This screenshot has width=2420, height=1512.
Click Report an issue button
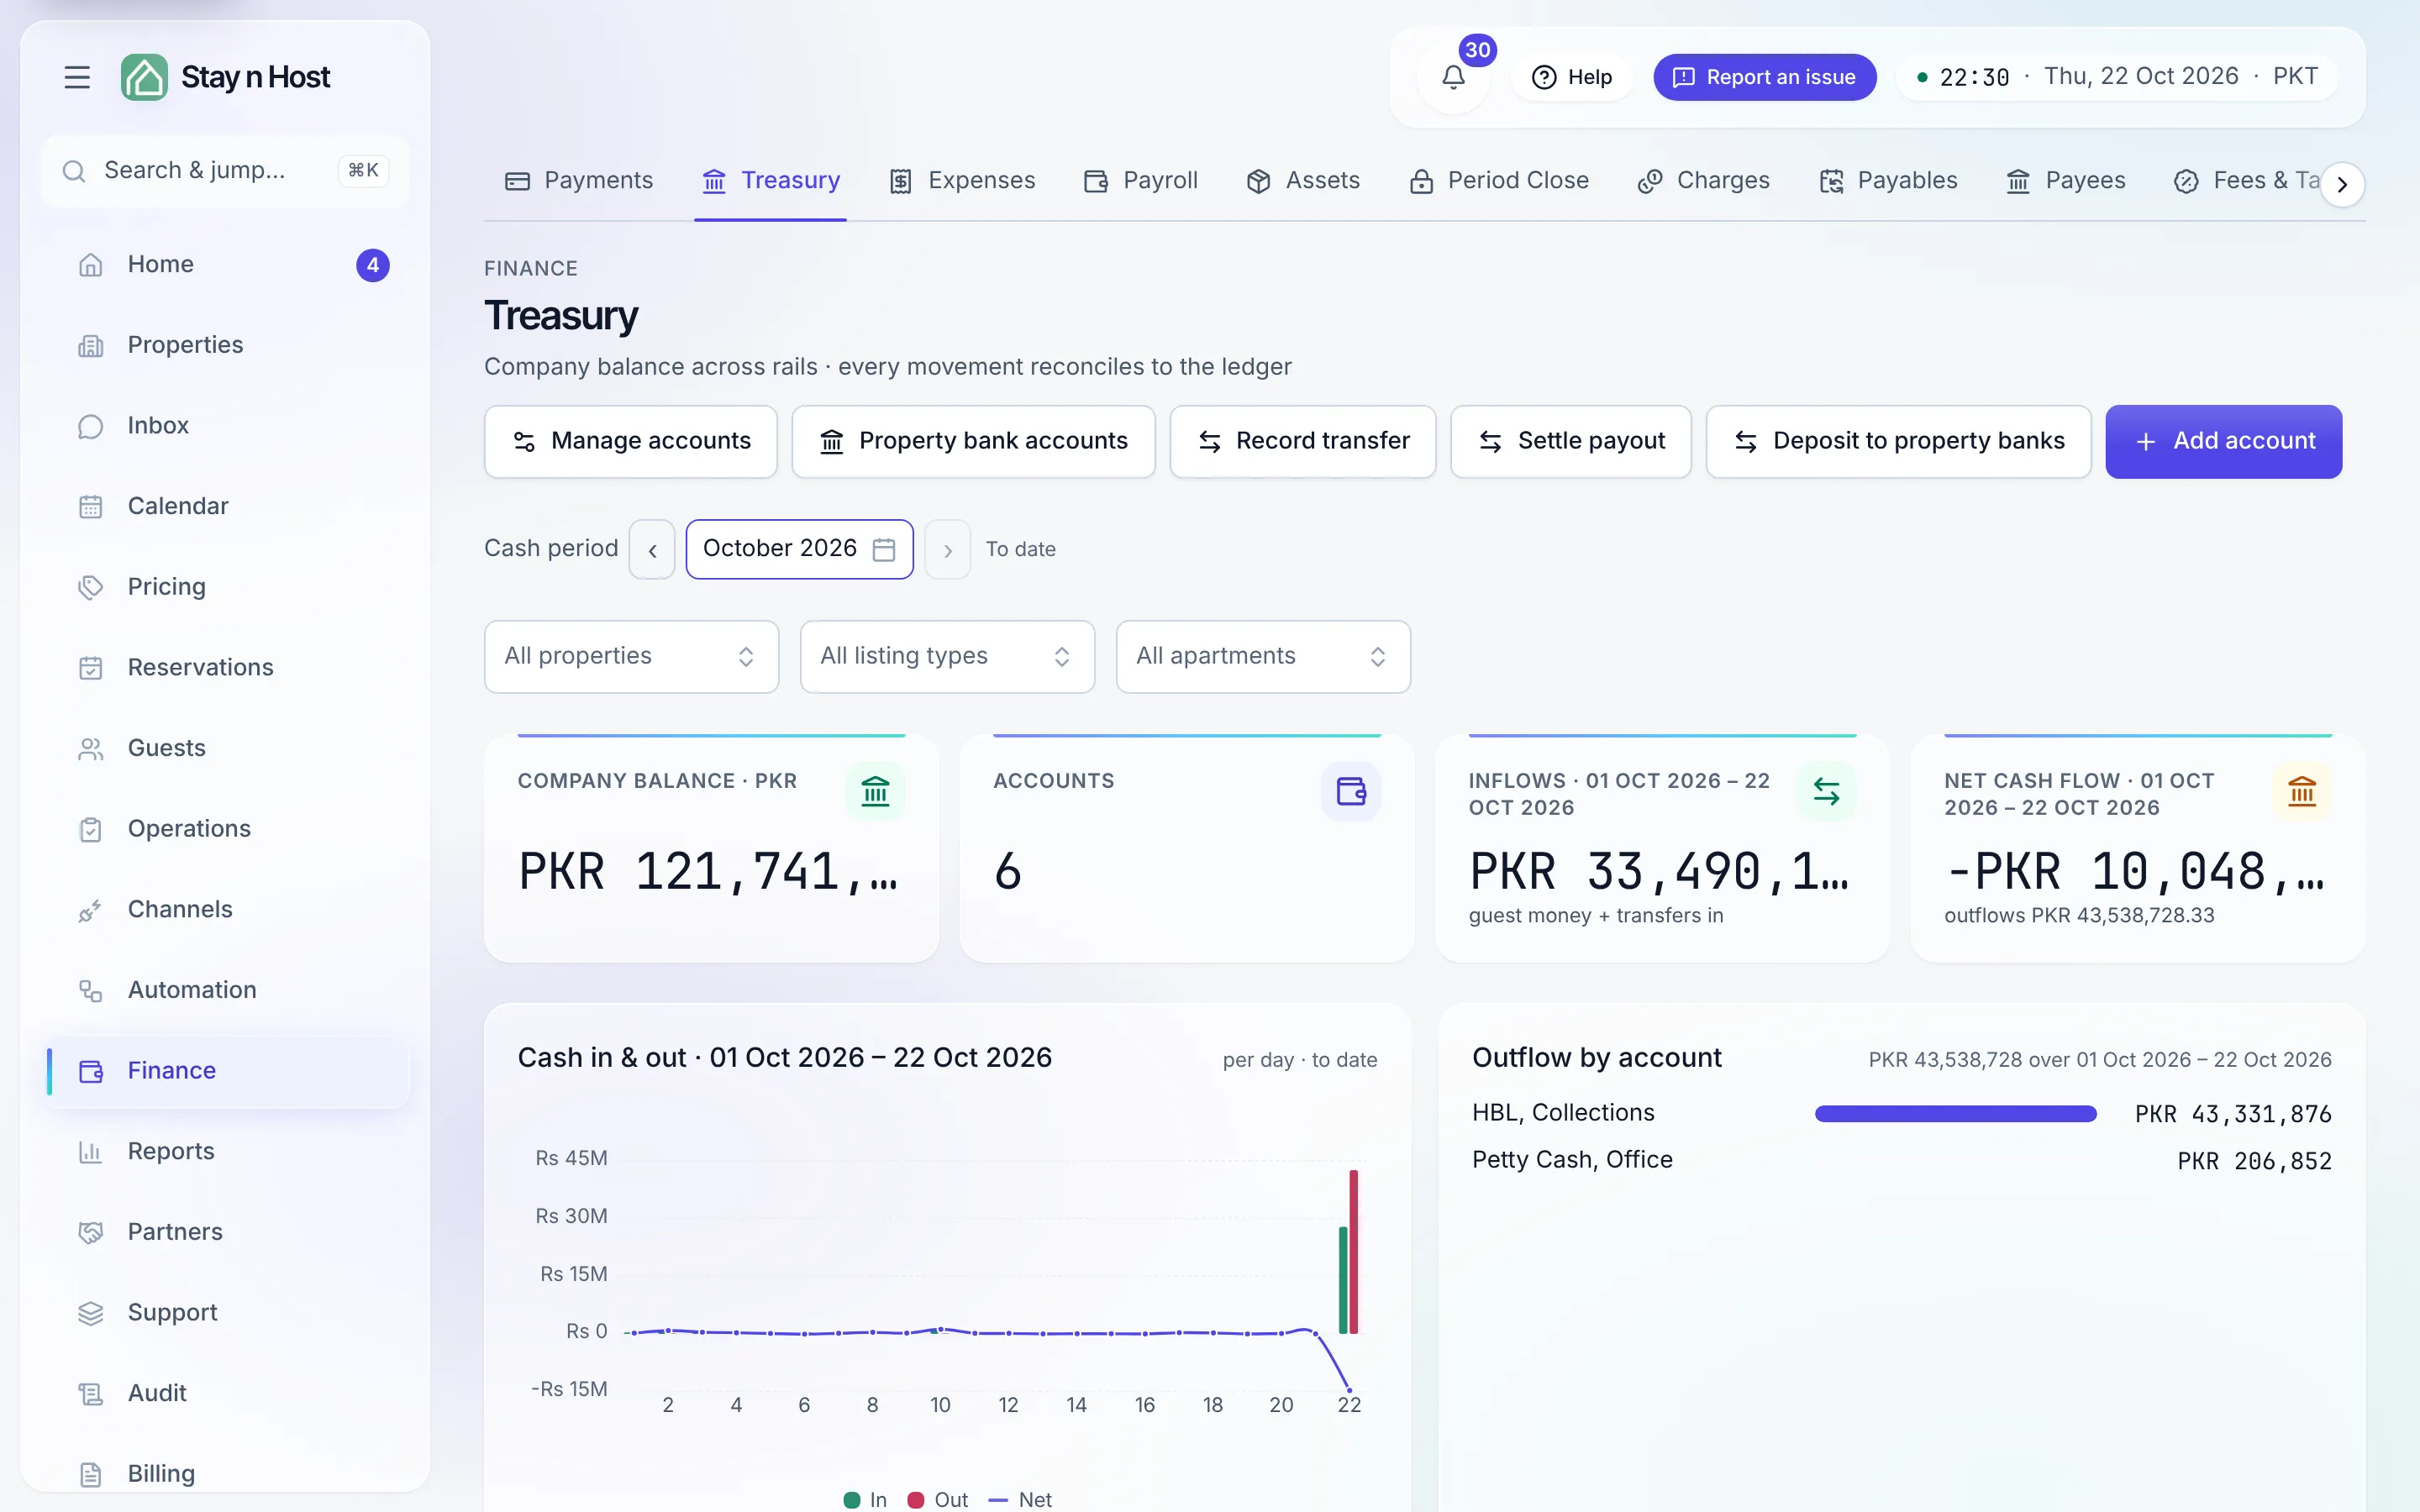coord(1764,77)
